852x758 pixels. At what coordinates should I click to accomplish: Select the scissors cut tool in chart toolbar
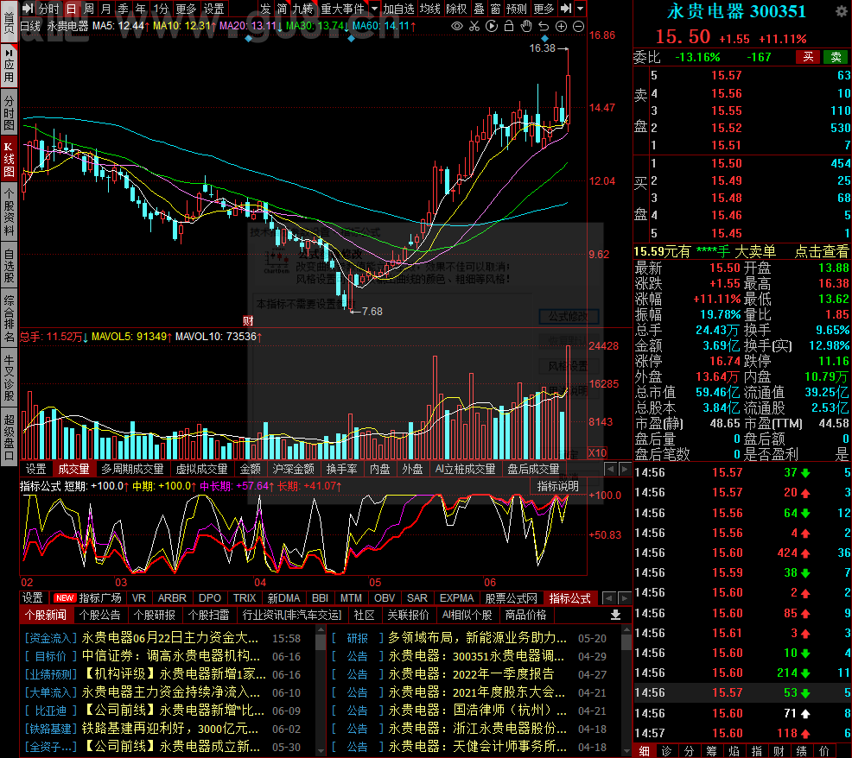474,26
